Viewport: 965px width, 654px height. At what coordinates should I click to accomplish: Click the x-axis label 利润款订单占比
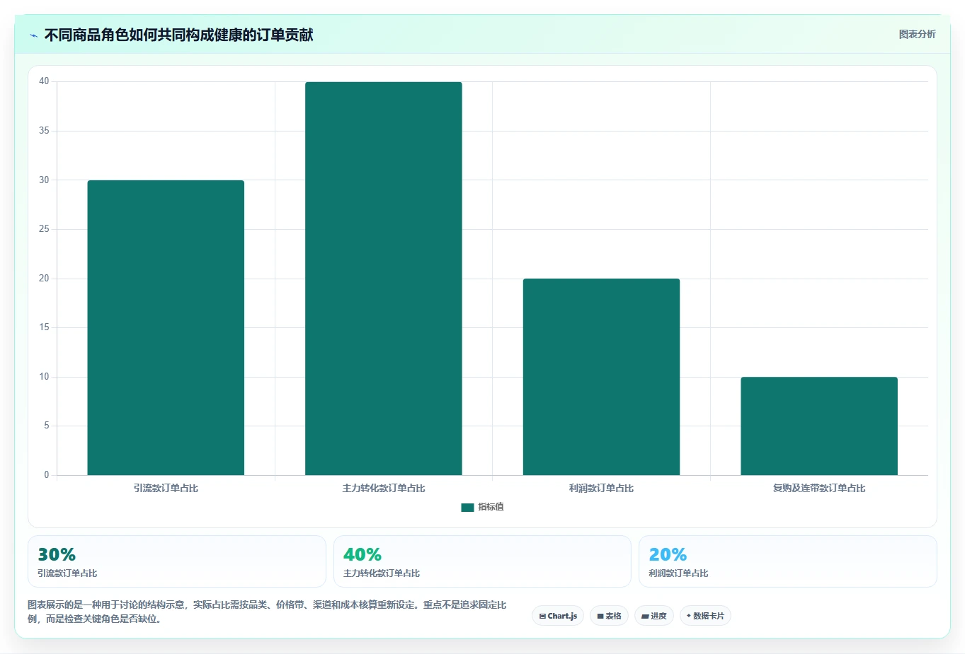(x=601, y=489)
